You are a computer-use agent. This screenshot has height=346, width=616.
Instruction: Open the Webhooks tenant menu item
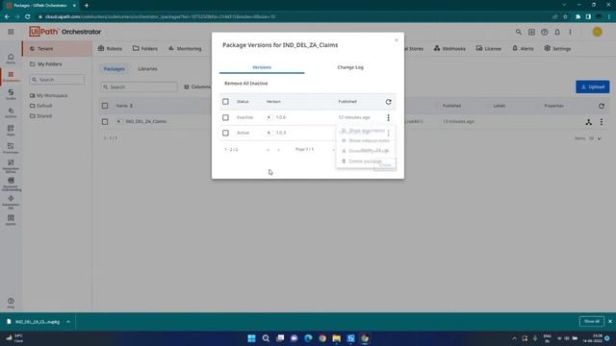449,49
